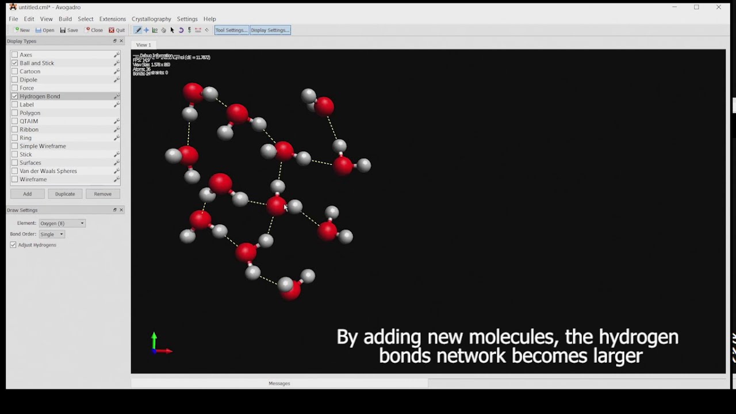Uncheck the Hydrogen Bond display checkbox
Image resolution: width=736 pixels, height=414 pixels.
coord(15,96)
